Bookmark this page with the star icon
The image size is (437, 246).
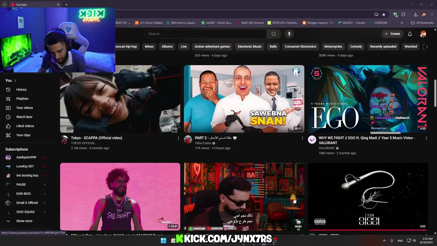[384, 14]
